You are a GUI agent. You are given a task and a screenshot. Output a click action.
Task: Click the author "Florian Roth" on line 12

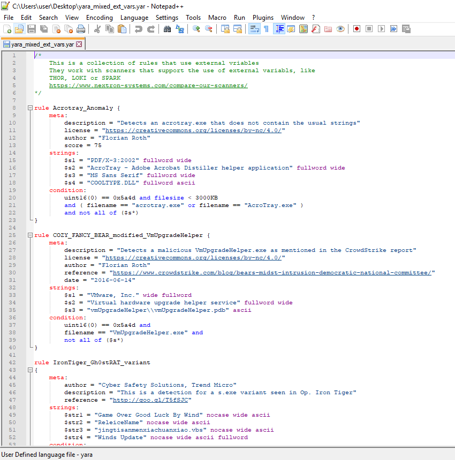[x=124, y=138]
